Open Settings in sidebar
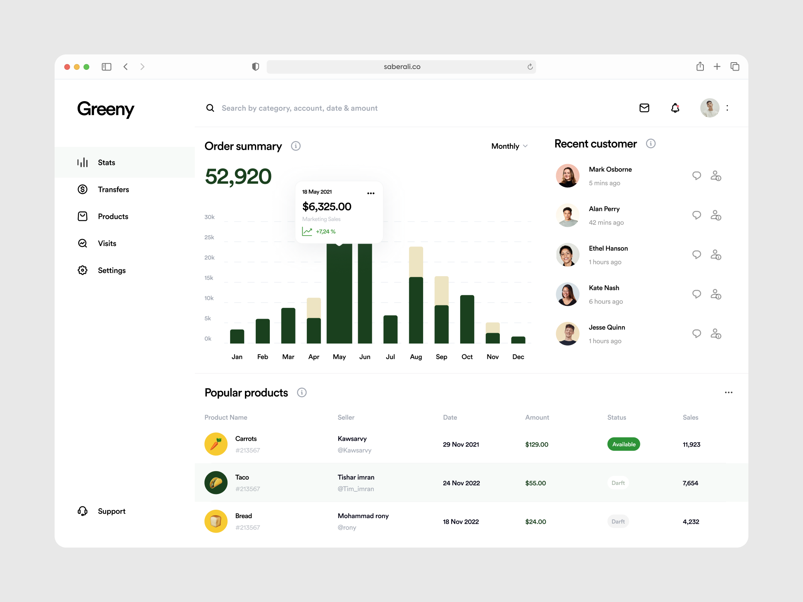803x602 pixels. (x=102, y=270)
